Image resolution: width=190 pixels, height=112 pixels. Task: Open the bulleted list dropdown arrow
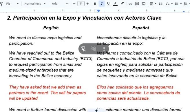[181, 4]
